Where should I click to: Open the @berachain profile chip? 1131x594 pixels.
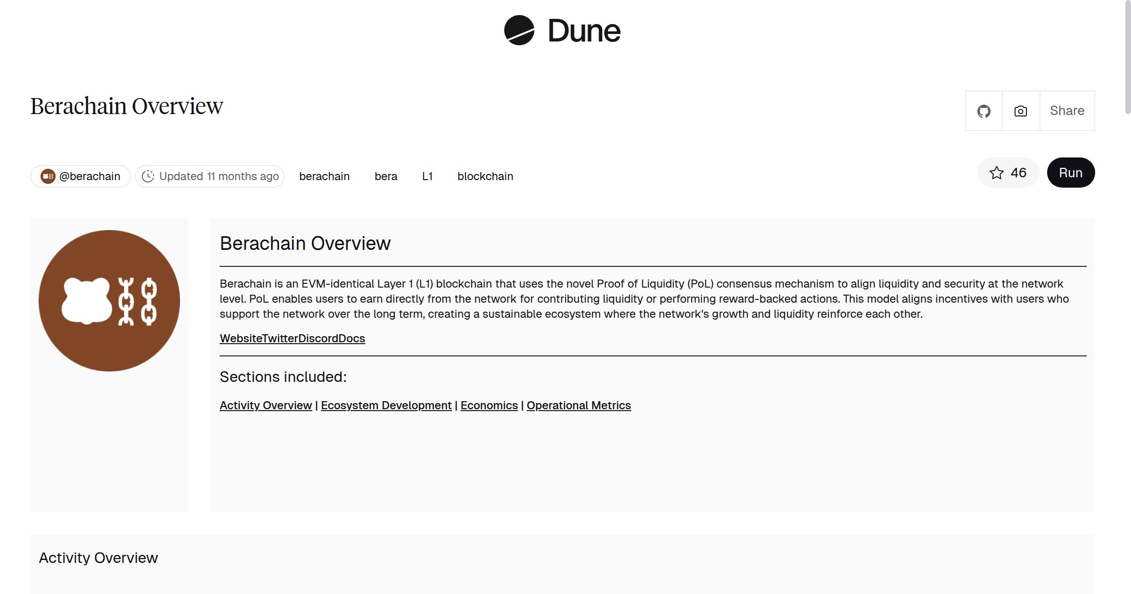coord(90,176)
